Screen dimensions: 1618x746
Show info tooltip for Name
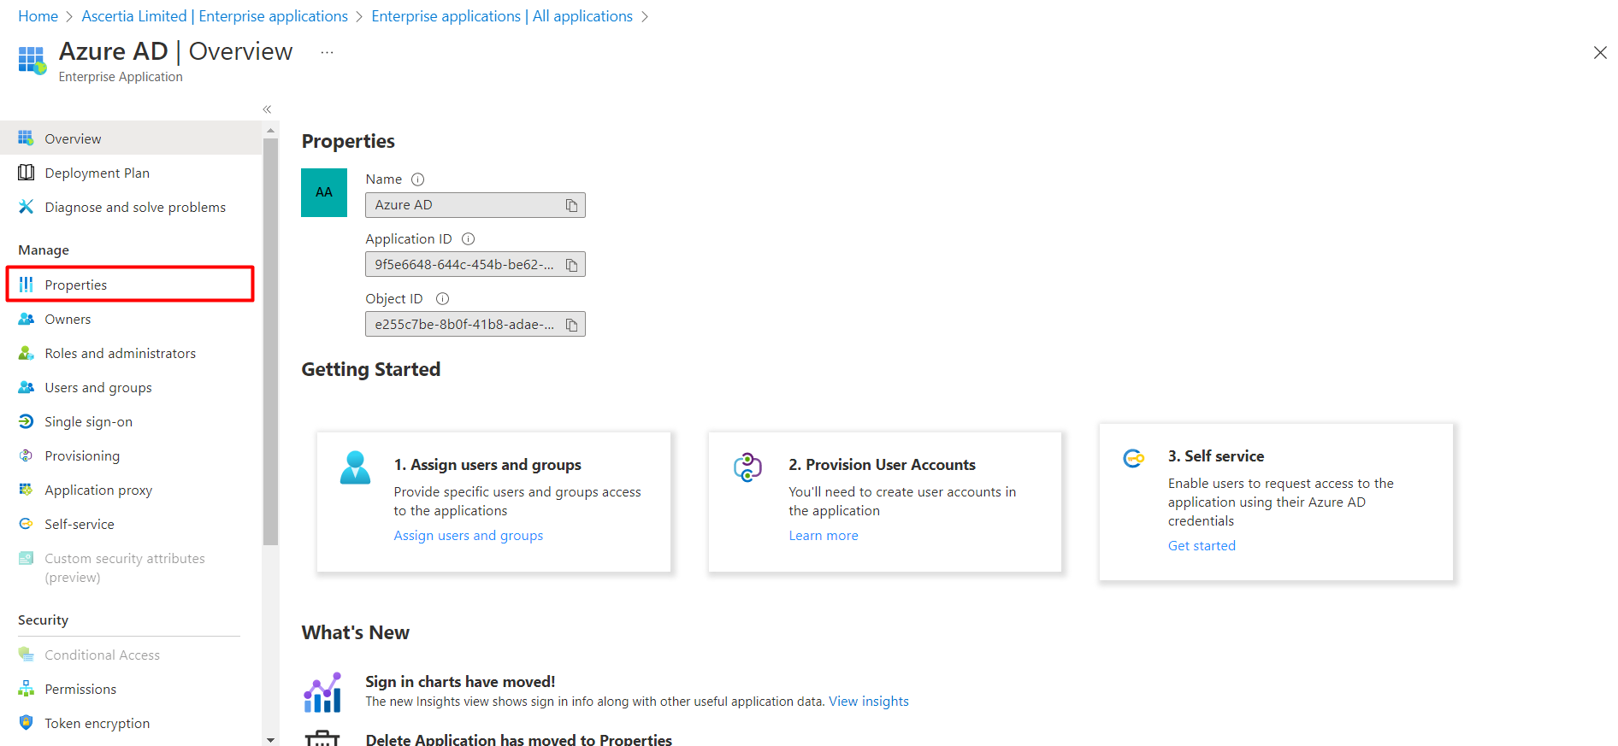point(417,179)
